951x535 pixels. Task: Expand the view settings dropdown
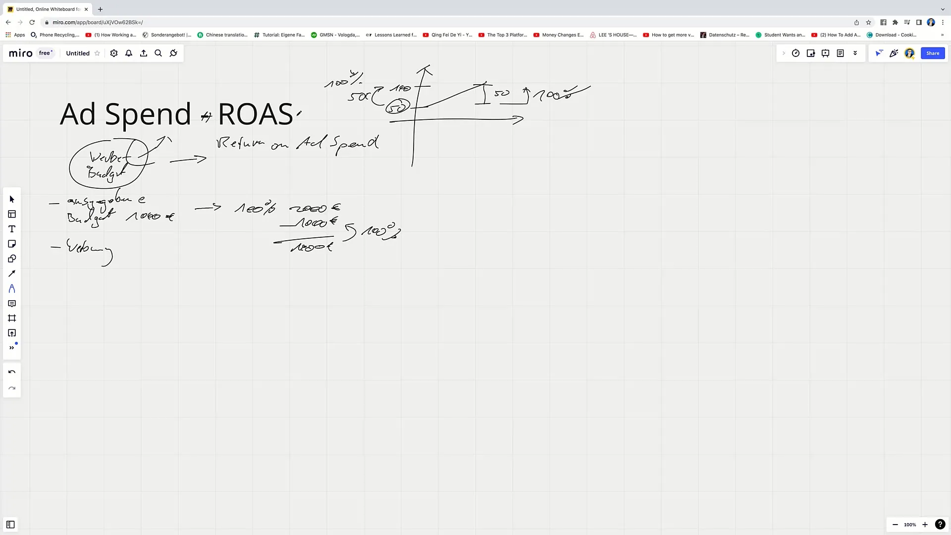coord(855,53)
